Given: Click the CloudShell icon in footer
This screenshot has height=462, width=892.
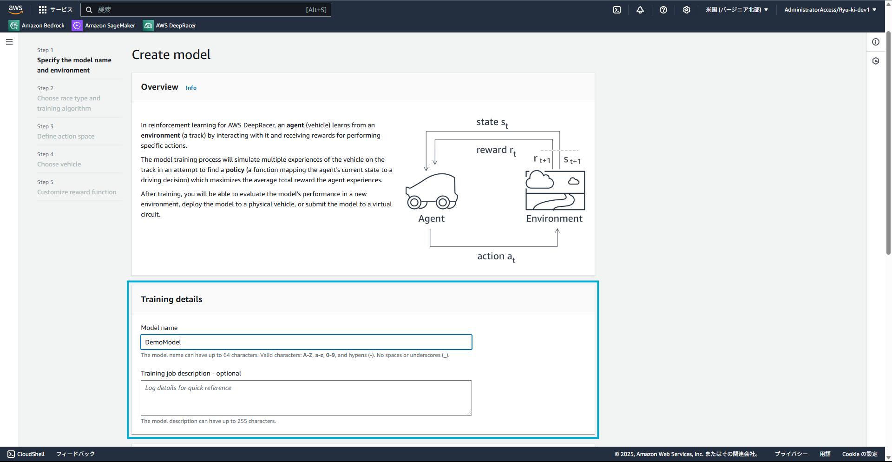Looking at the screenshot, I should (x=11, y=454).
